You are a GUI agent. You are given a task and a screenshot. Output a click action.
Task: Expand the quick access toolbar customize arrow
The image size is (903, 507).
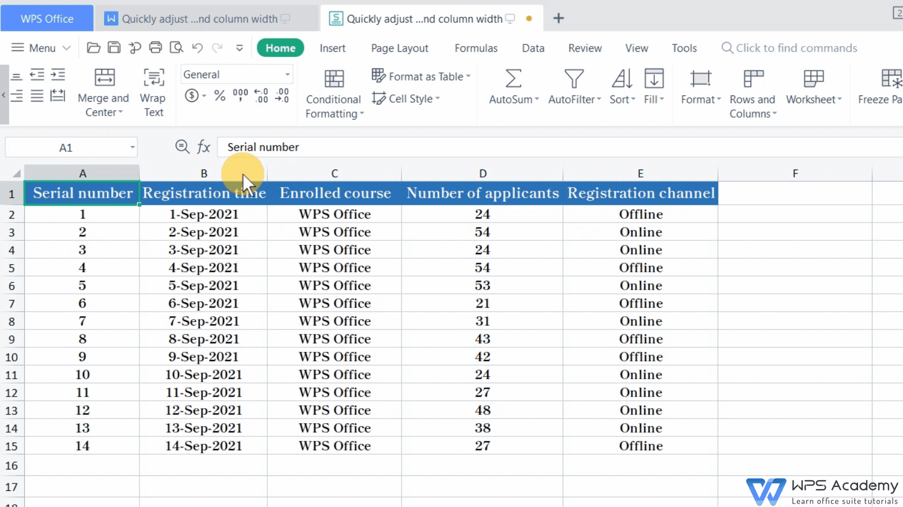point(240,48)
